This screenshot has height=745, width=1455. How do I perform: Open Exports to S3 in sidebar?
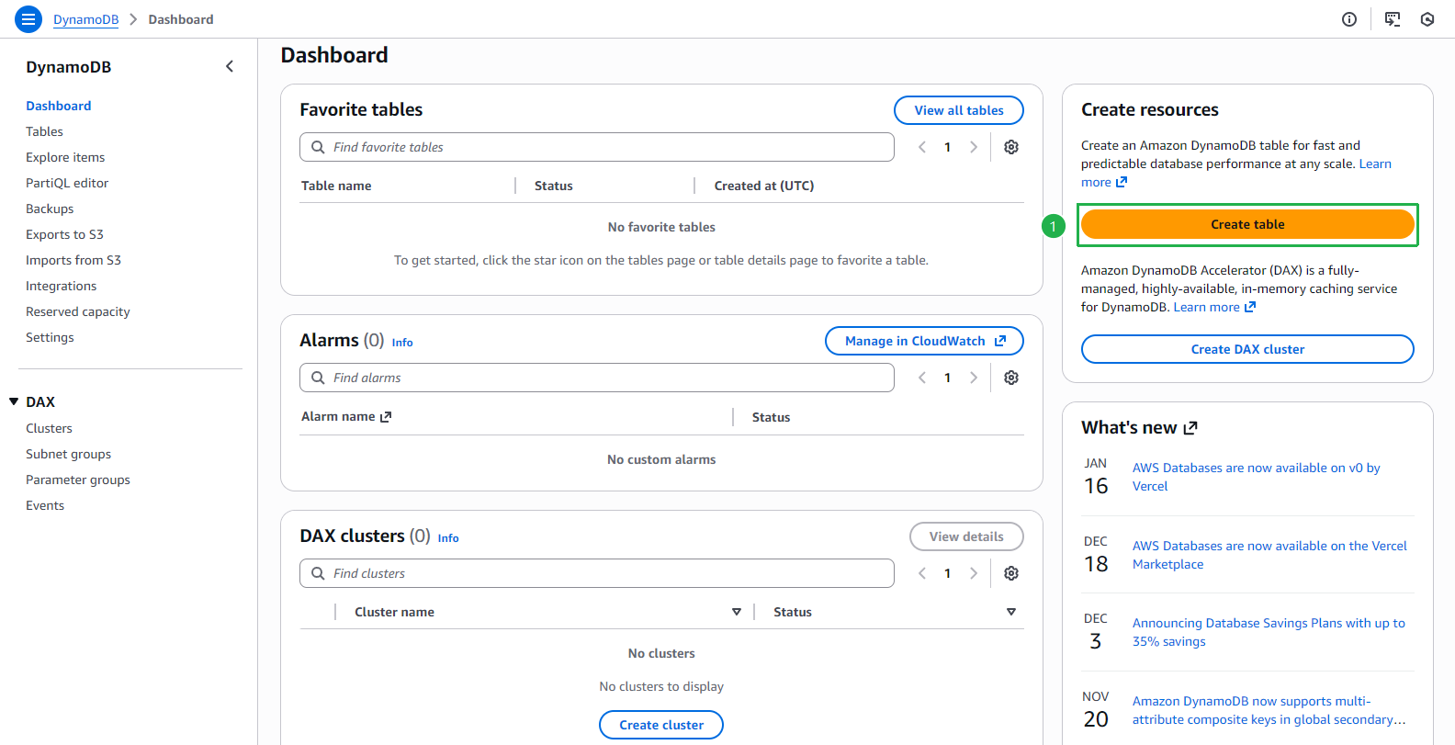coord(64,234)
